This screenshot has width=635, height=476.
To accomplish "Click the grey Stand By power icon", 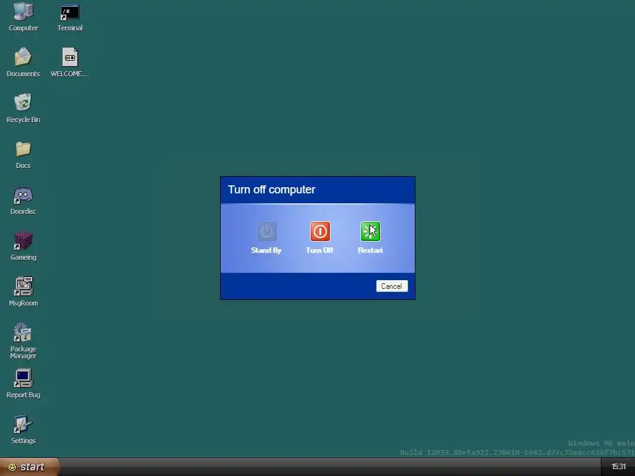I will click(x=267, y=232).
